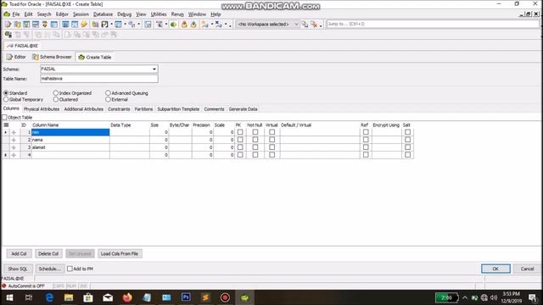The width and height of the screenshot is (543, 305).
Task: Open Photoshop from the taskbar
Action: coord(186,297)
